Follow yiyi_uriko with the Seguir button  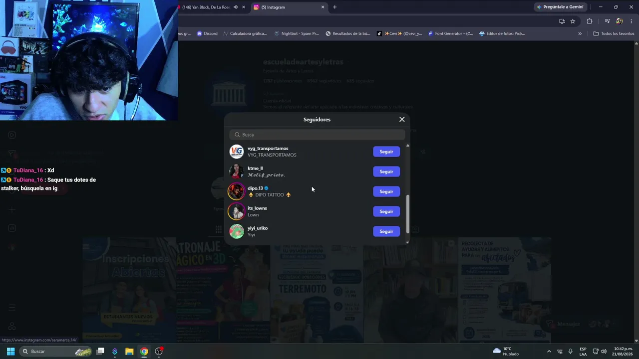point(386,231)
